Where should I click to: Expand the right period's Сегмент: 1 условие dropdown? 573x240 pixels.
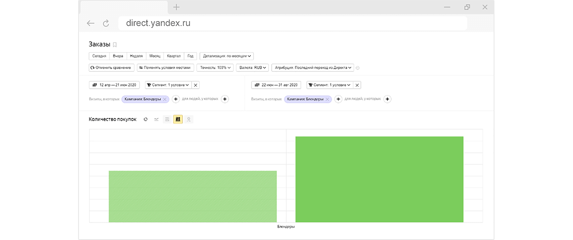[329, 85]
